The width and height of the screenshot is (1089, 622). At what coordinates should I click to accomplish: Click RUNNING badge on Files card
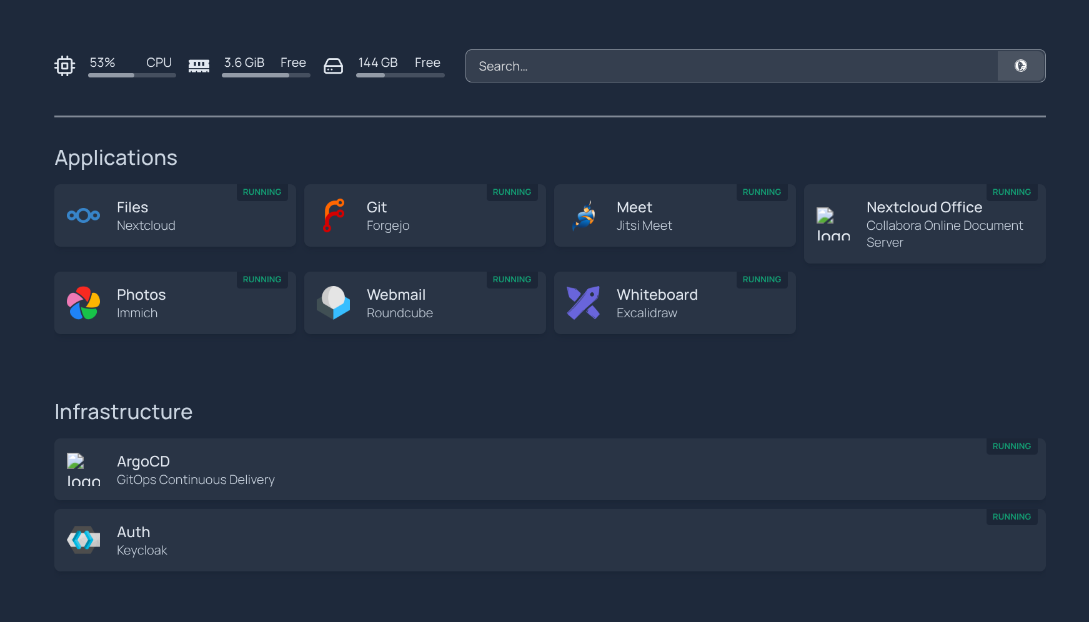(262, 192)
